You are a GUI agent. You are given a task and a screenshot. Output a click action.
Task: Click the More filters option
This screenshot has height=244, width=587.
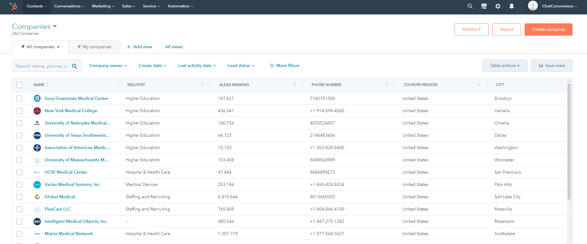[x=284, y=65]
